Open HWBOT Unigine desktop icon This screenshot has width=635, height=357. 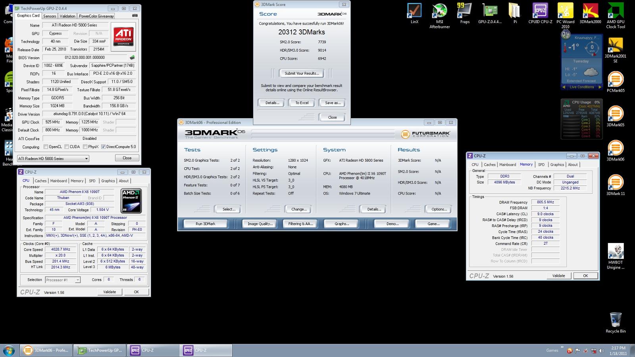pos(616,257)
